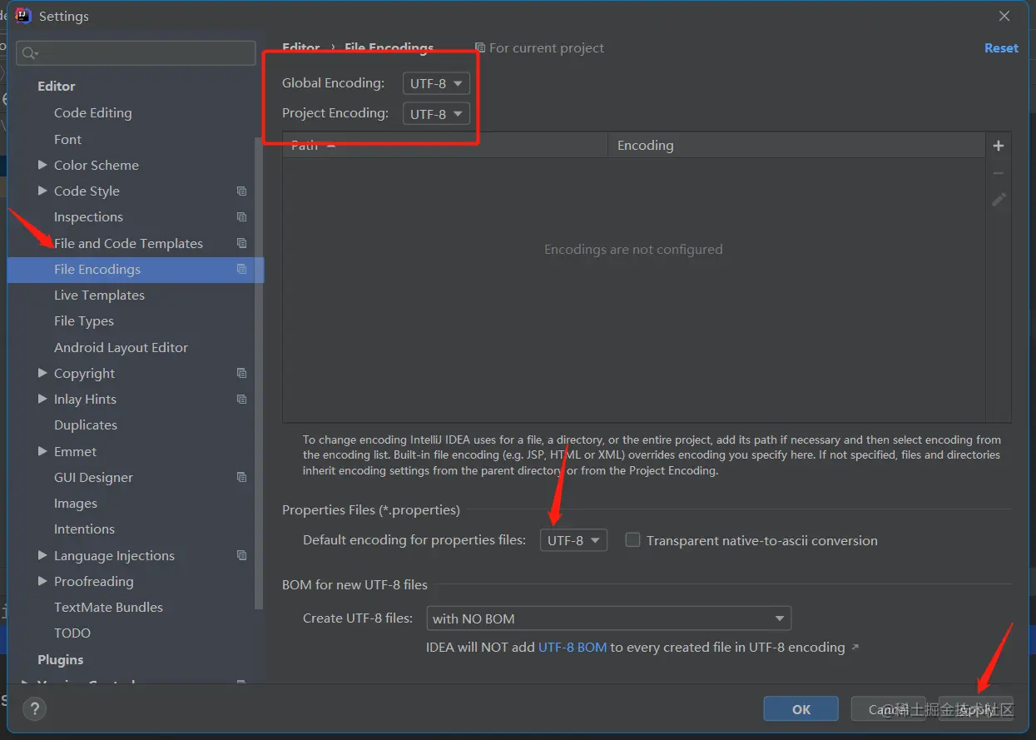Select the Plugins category

click(x=60, y=659)
